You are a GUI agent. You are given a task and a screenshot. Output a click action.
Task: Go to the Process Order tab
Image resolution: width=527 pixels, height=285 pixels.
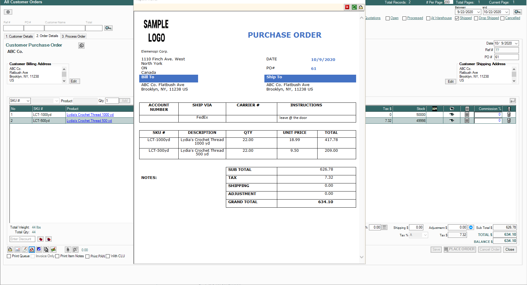pyautogui.click(x=73, y=36)
